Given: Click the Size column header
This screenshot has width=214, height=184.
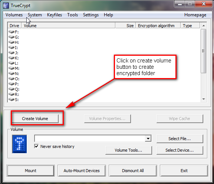Looking at the screenshot, I should [x=126, y=26].
